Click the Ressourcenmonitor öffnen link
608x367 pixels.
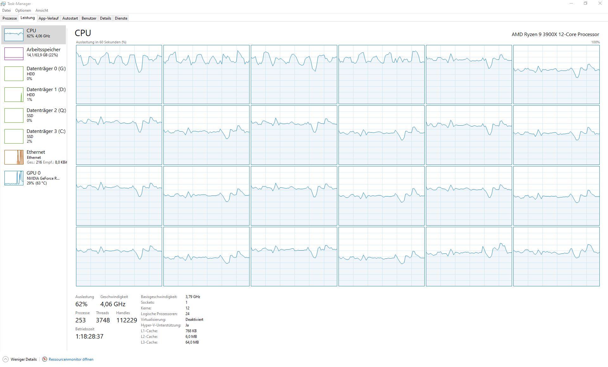(x=71, y=359)
